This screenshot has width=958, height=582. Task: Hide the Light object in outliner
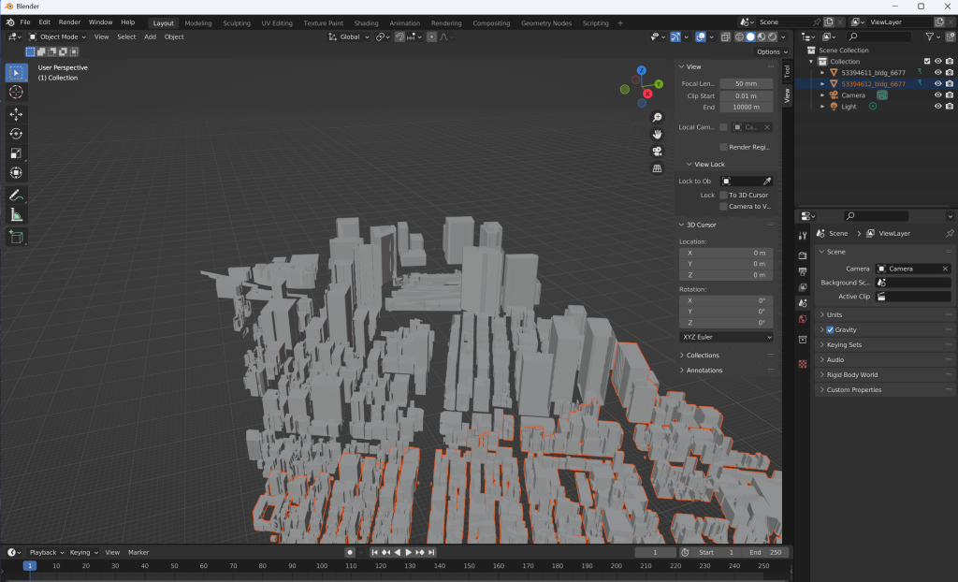pos(937,107)
